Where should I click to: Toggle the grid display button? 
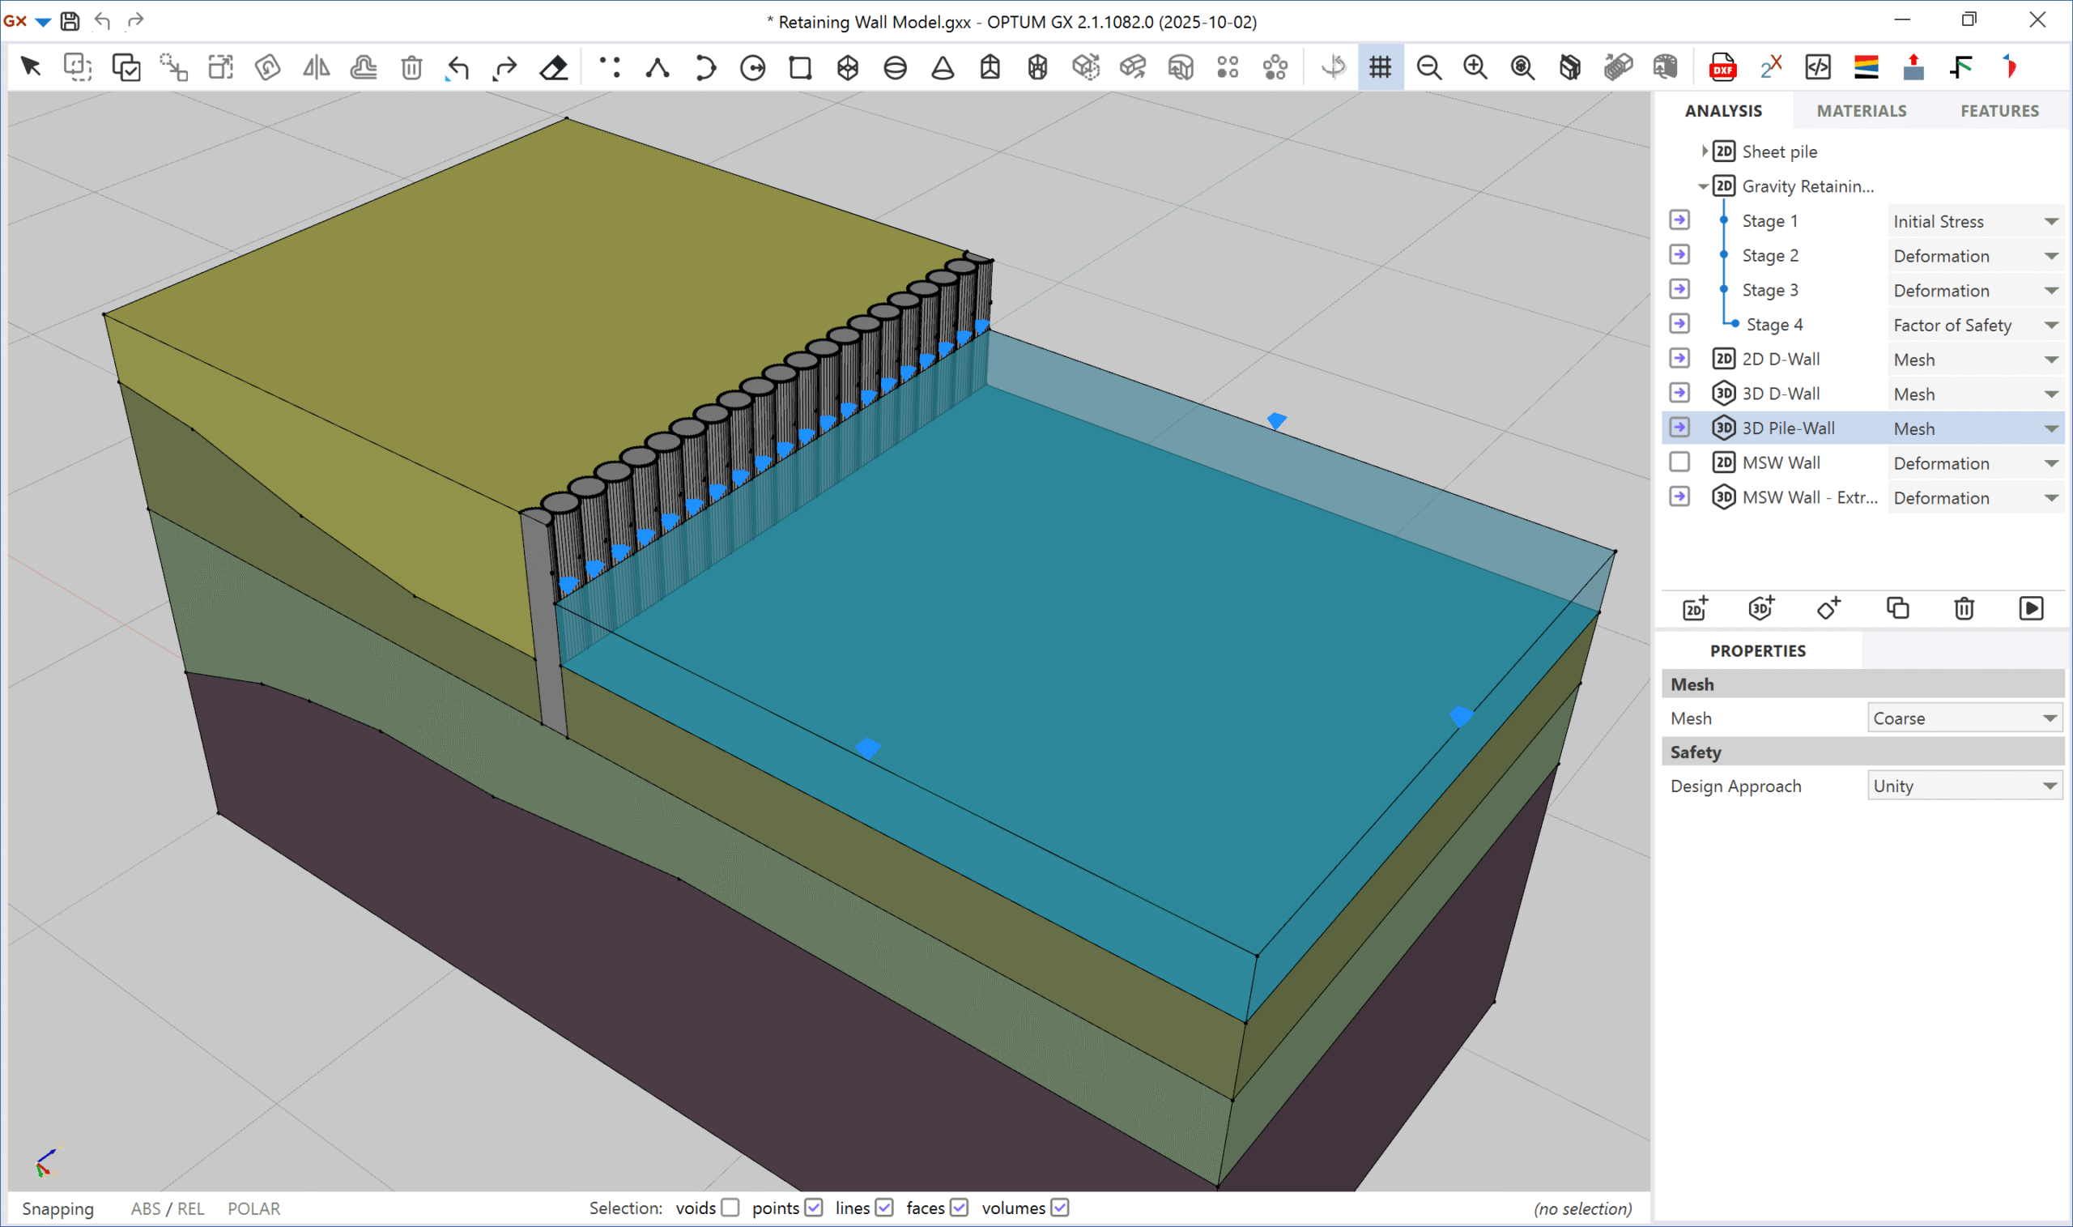click(x=1380, y=67)
